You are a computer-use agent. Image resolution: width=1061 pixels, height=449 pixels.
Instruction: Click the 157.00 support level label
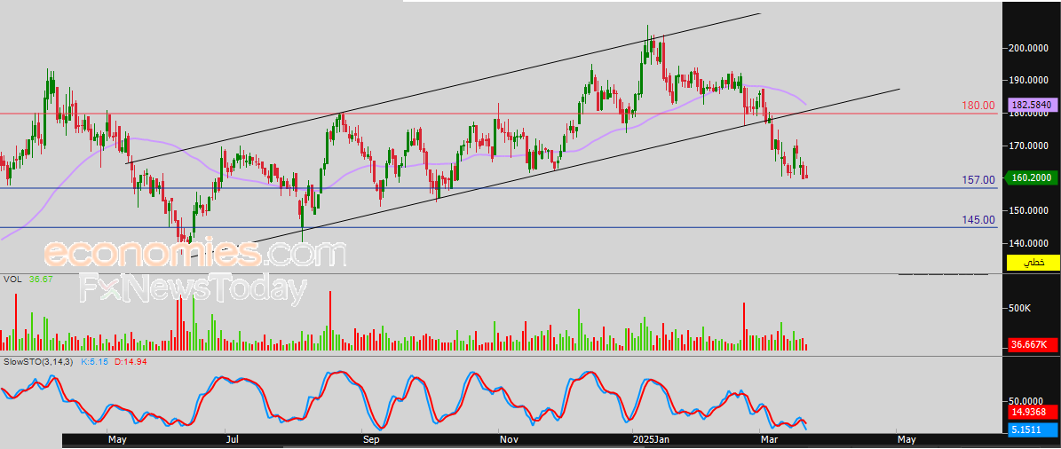[978, 180]
